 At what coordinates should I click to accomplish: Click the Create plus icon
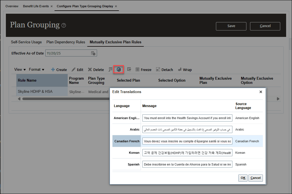(53, 69)
